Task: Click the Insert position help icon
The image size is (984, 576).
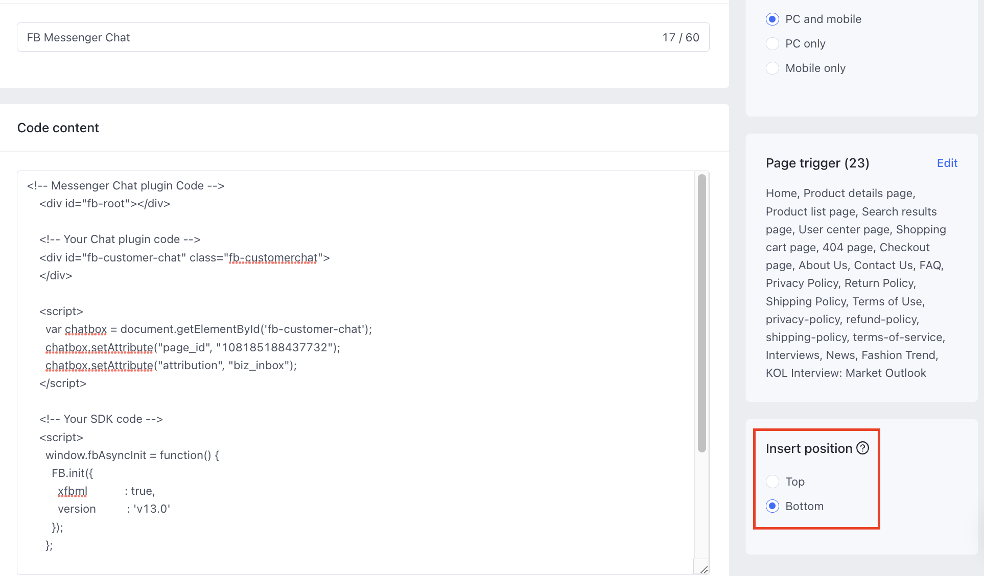Action: click(862, 448)
